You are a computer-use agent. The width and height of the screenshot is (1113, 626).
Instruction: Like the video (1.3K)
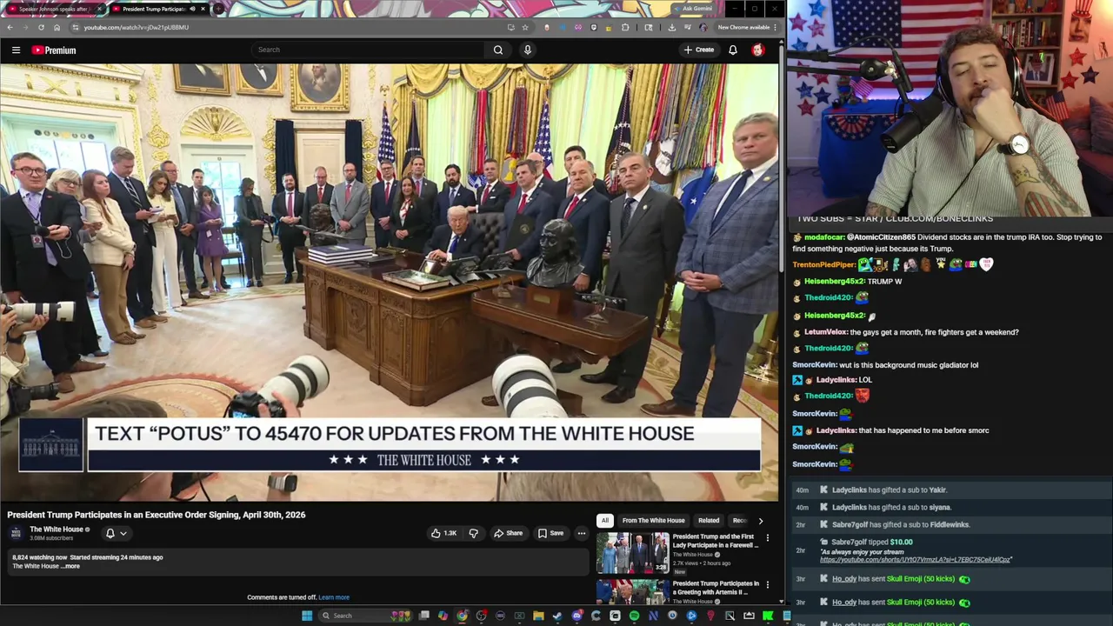coord(443,533)
